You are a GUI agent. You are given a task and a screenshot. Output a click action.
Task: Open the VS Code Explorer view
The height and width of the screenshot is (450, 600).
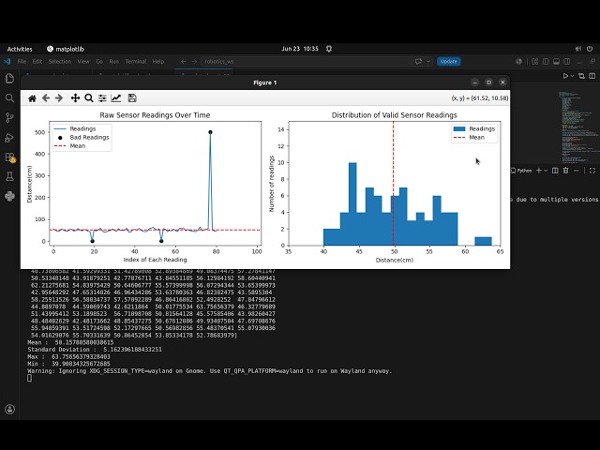tap(9, 79)
